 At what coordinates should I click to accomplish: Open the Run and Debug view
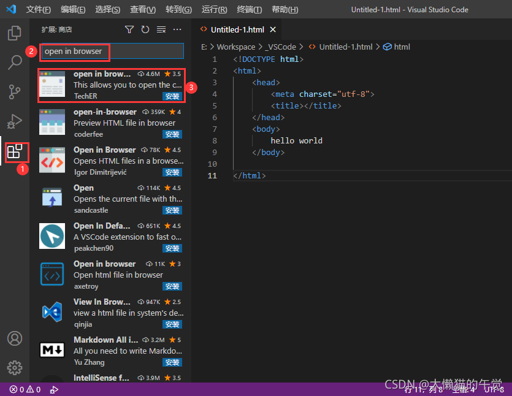14,121
